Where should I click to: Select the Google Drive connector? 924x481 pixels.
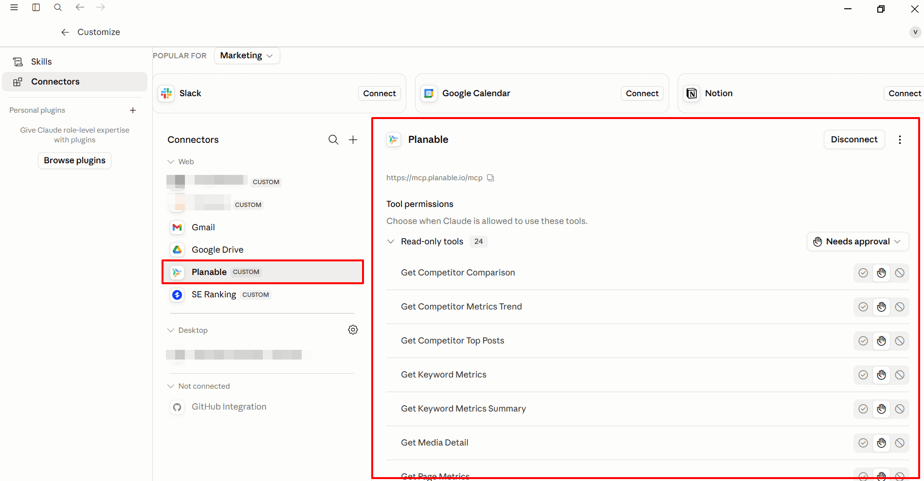(x=263, y=250)
